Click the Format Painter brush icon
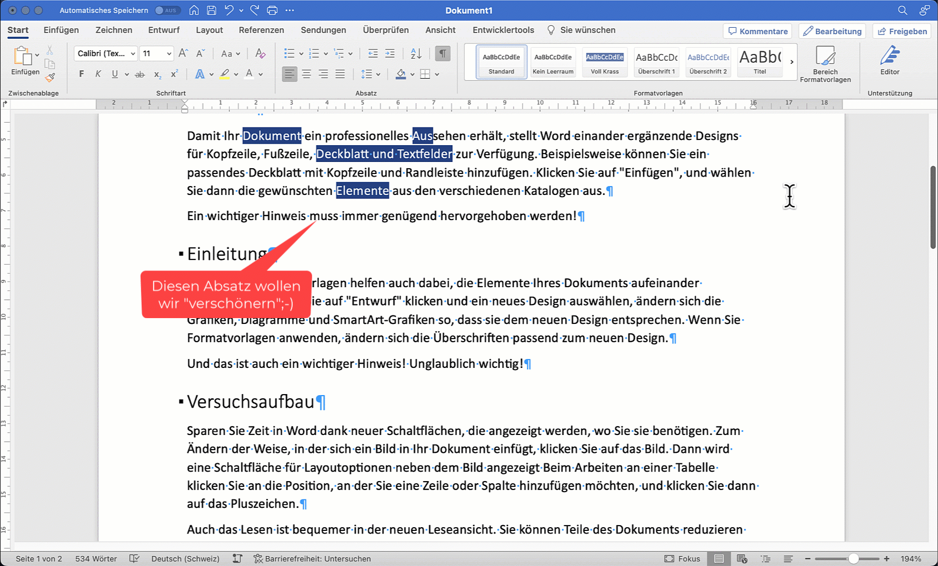 [x=50, y=78]
